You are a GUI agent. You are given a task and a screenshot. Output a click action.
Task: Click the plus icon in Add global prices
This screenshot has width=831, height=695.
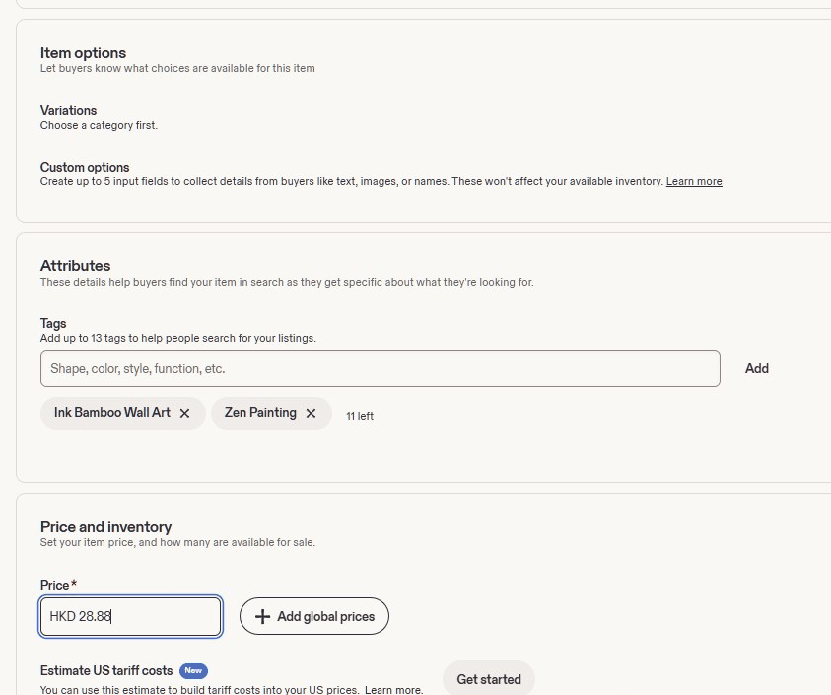coord(262,616)
